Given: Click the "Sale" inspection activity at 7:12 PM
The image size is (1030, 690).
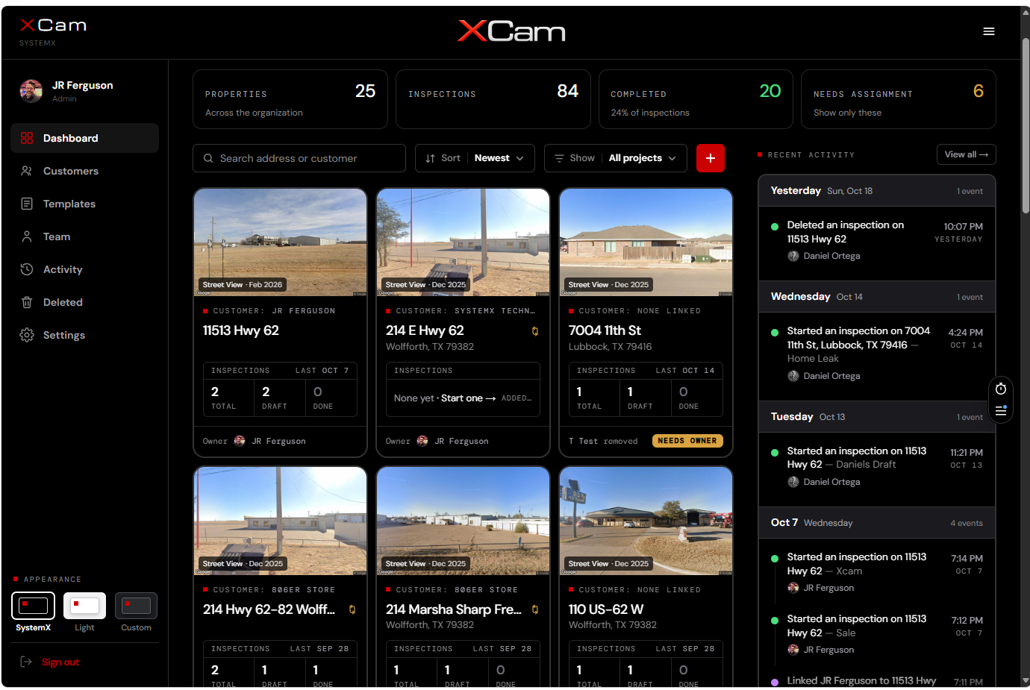Looking at the screenshot, I should [x=877, y=634].
